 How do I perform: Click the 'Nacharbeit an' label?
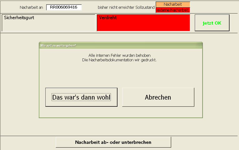pos(31,7)
